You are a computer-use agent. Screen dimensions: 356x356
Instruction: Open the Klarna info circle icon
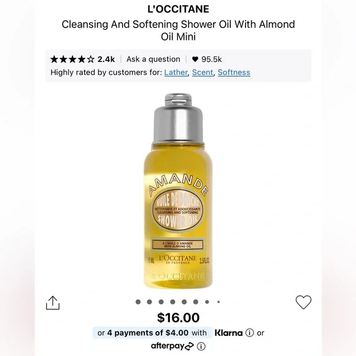[x=250, y=333]
